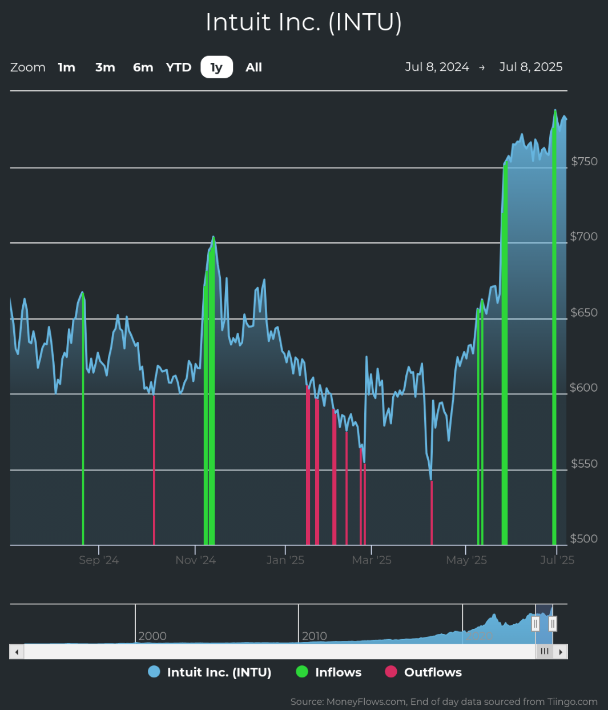Image resolution: width=608 pixels, height=710 pixels.
Task: Click the May '25 axis label
Action: click(x=466, y=560)
